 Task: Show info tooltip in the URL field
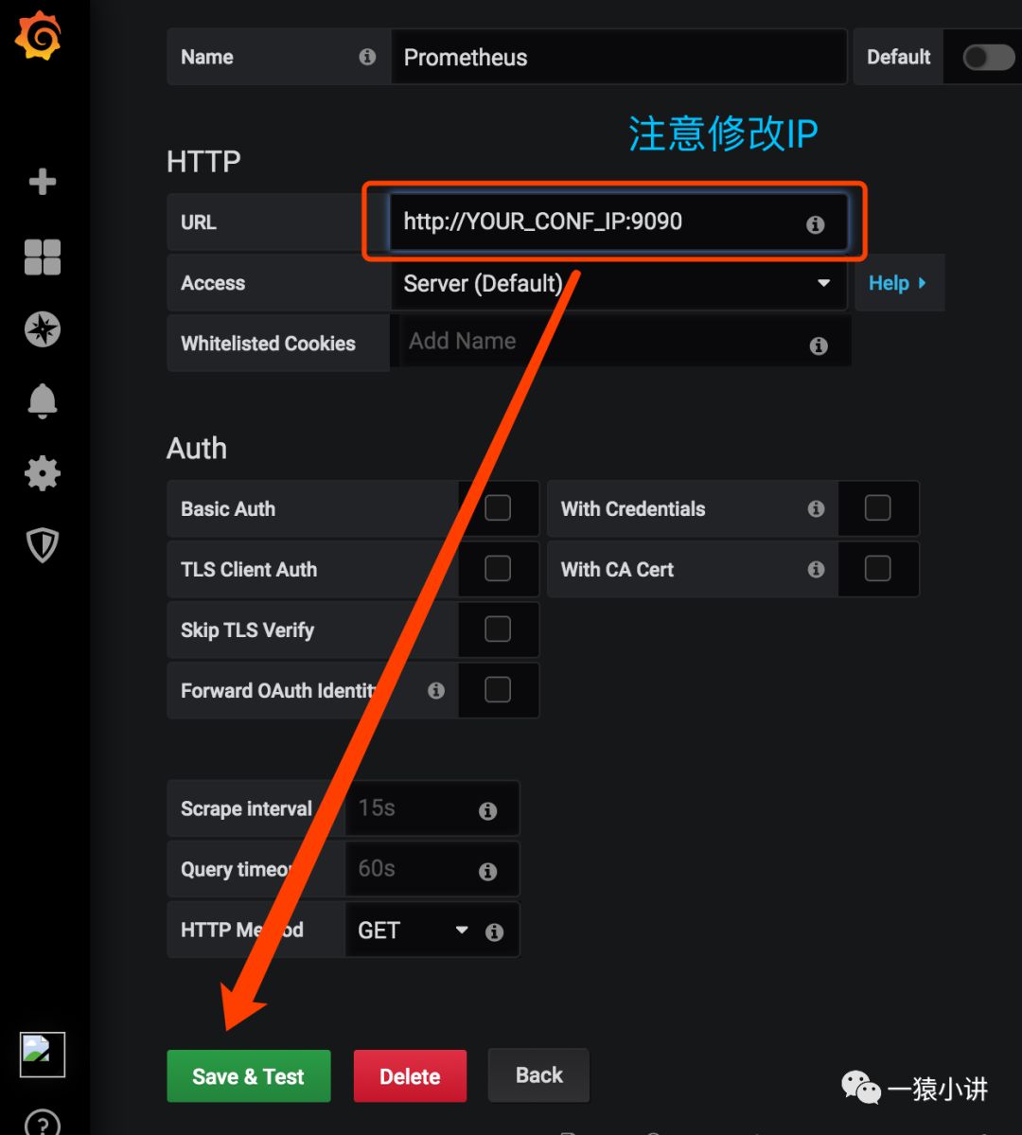[x=815, y=224]
